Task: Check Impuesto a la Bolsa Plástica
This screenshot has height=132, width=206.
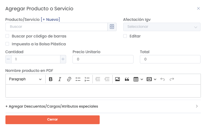Action: (7, 44)
